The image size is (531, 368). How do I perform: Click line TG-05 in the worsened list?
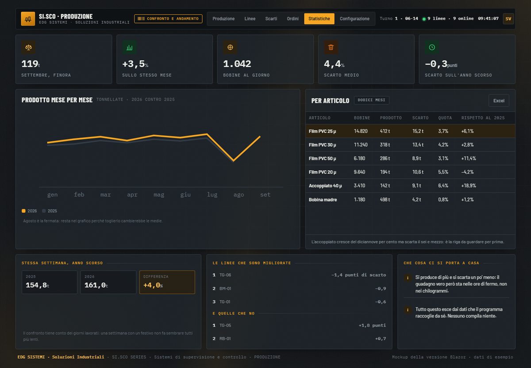pos(299,326)
